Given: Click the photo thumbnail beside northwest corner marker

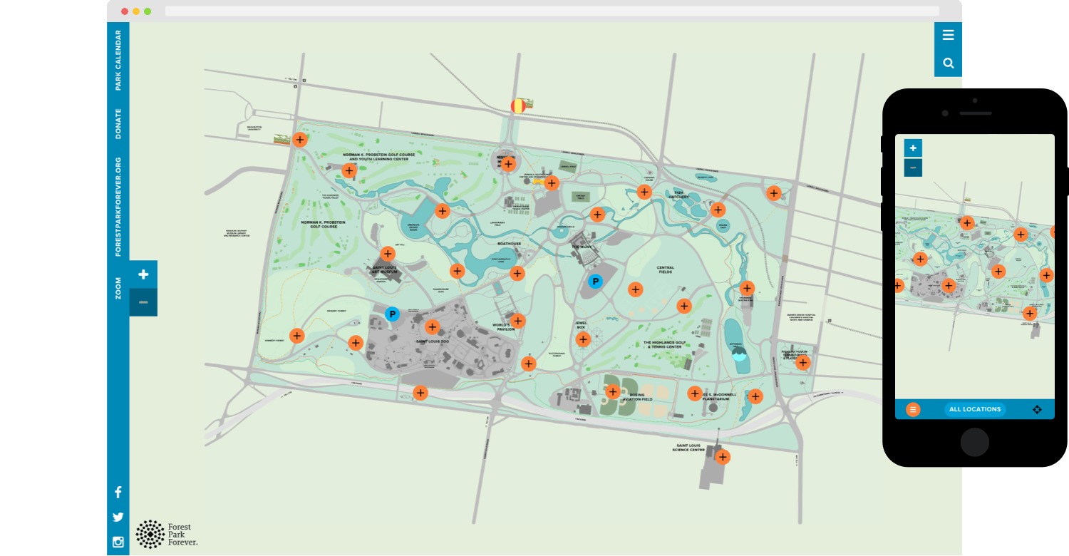Looking at the screenshot, I should (x=284, y=138).
